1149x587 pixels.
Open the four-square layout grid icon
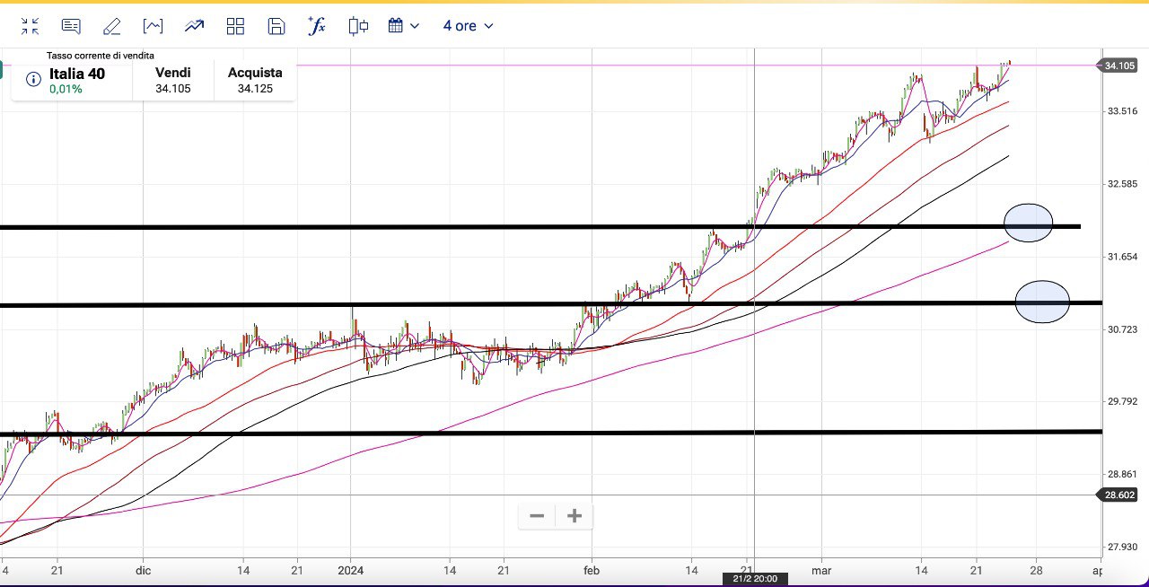235,26
